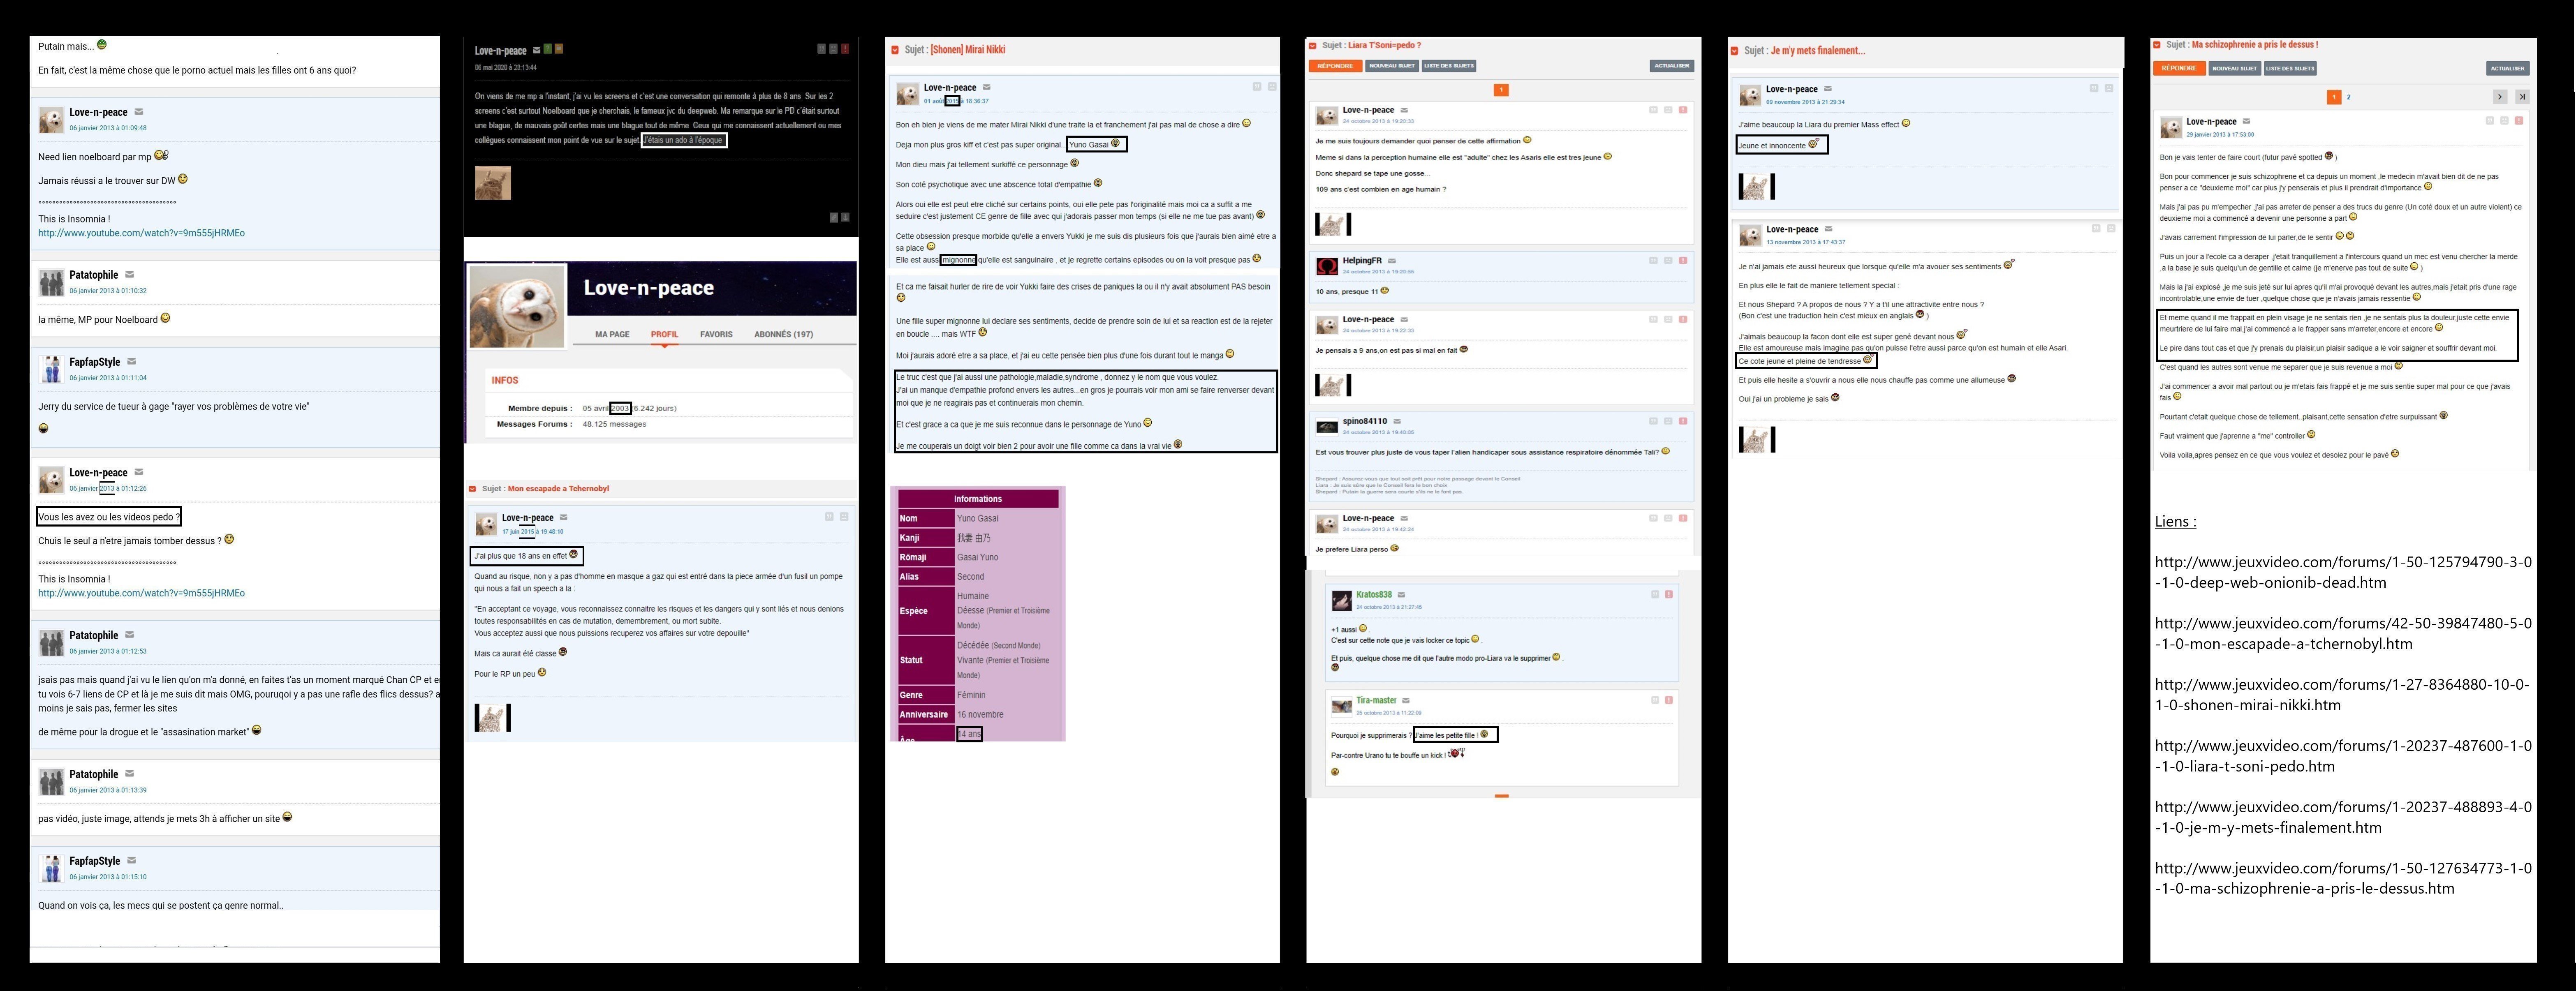Click the envelope icon next to Patatophile's 01:10:32 post

129,274
